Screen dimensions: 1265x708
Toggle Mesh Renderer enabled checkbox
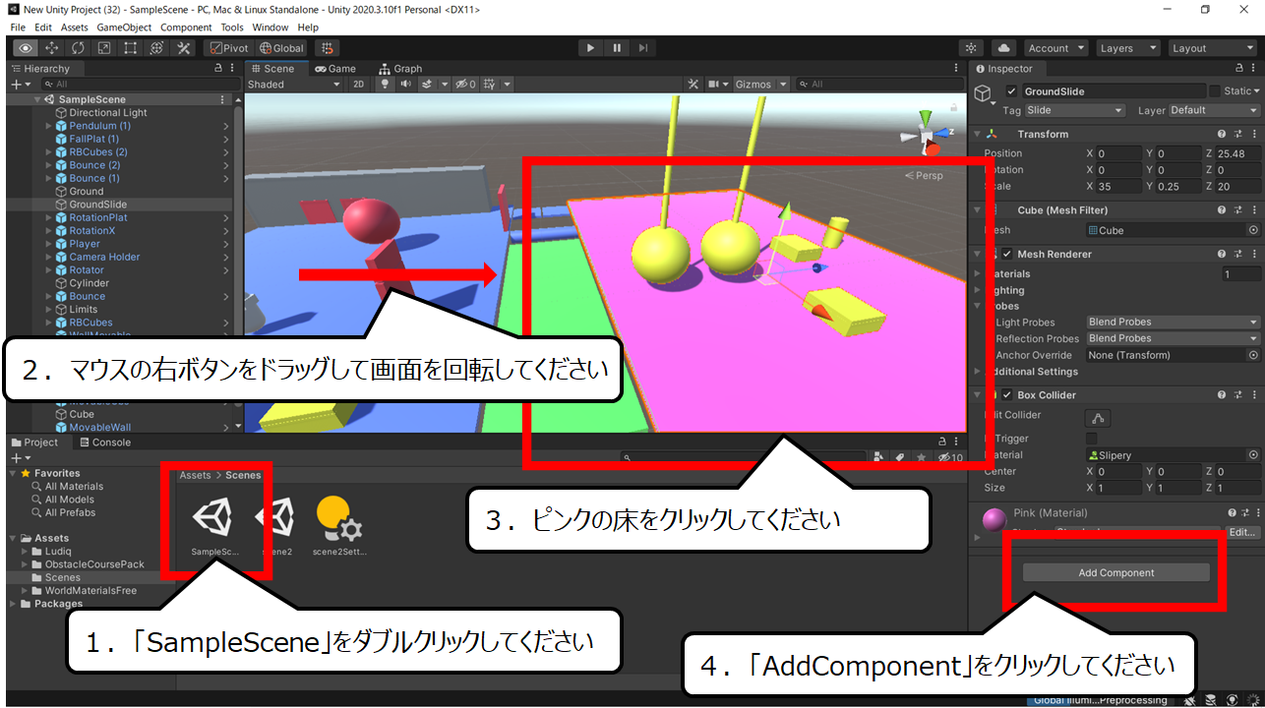[x=1007, y=254]
